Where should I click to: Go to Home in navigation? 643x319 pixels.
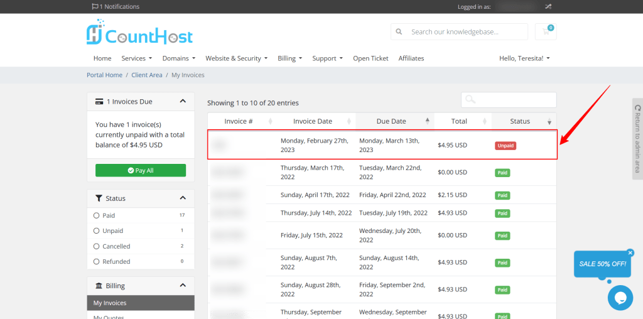coord(102,58)
